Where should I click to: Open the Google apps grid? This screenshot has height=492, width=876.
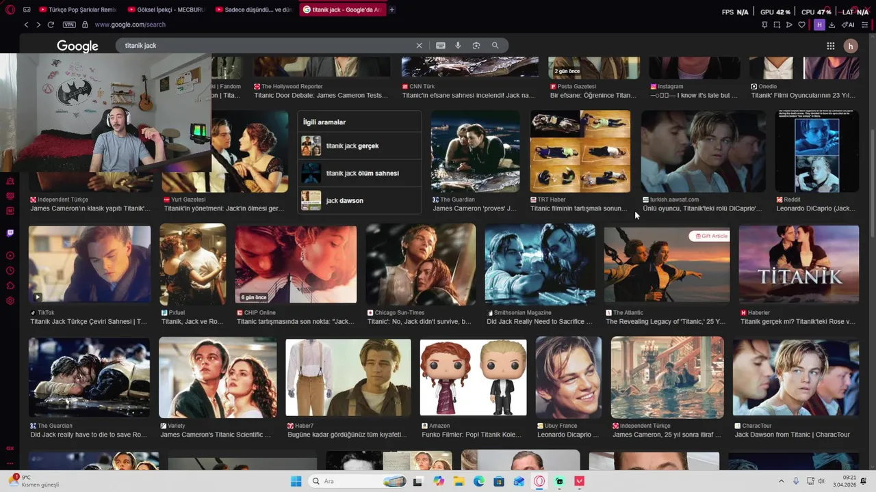pyautogui.click(x=830, y=46)
